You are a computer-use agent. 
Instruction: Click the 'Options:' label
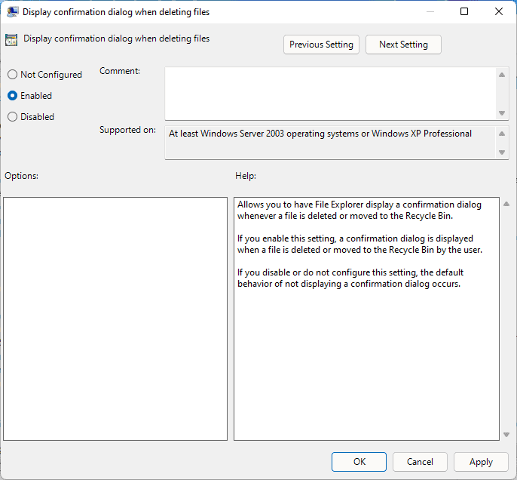click(x=21, y=176)
